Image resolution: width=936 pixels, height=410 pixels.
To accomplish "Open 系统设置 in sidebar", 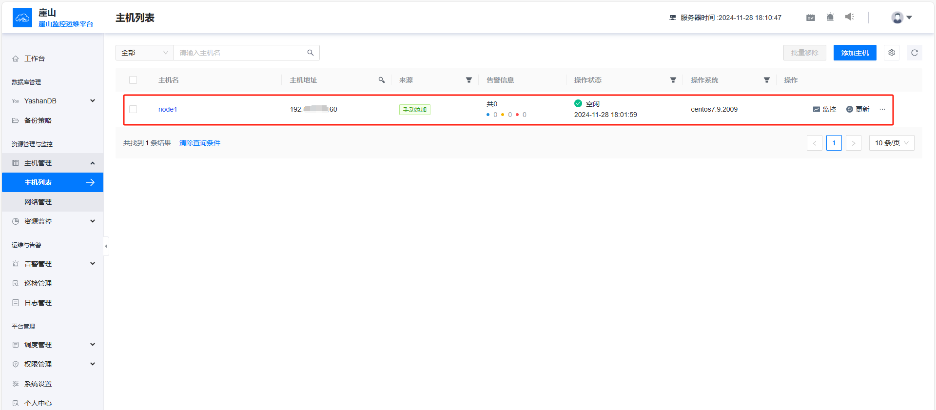I will tap(53, 384).
